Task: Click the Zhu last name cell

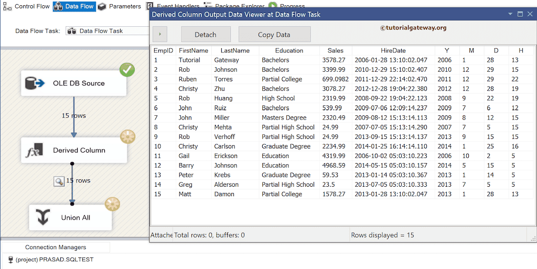Action: coord(235,89)
